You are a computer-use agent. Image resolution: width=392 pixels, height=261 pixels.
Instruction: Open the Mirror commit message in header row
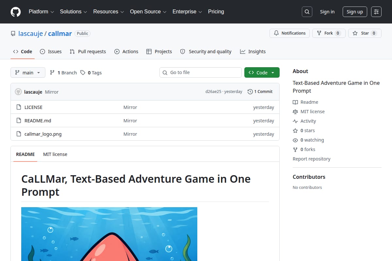(x=52, y=92)
